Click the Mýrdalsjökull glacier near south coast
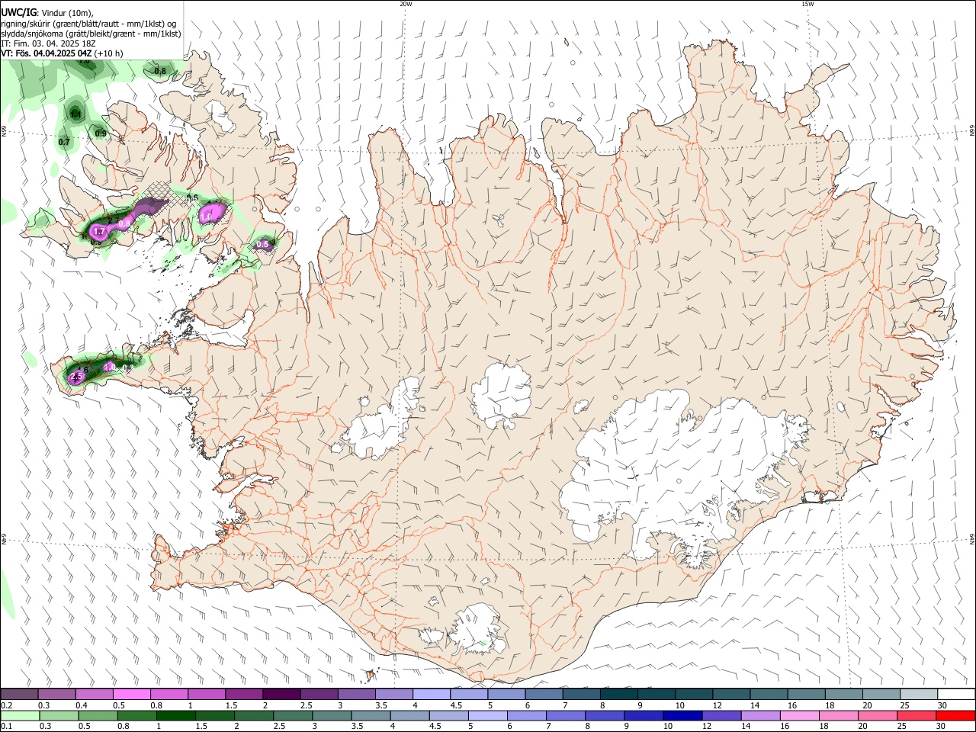 [477, 630]
